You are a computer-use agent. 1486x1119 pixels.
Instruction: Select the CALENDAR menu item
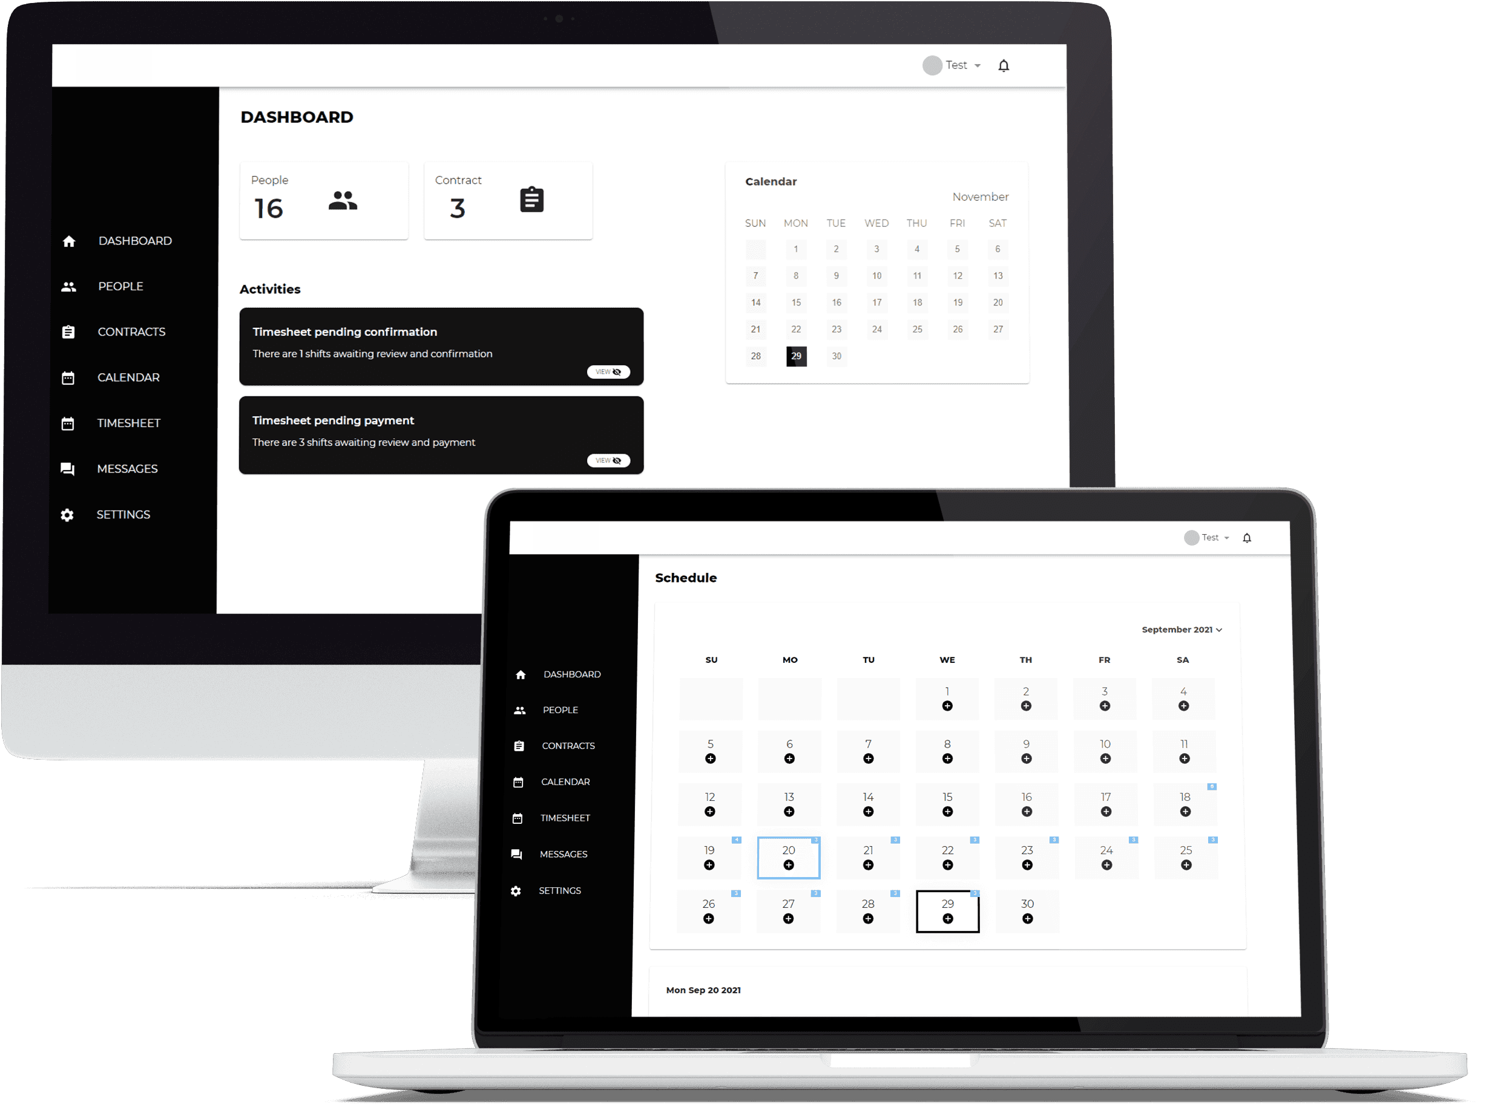click(x=128, y=377)
